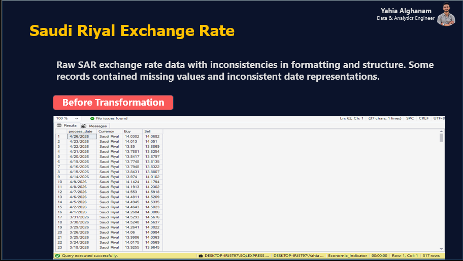The width and height of the screenshot is (463, 261).
Task: Select the 3/26/2026 date cell
Action: coord(82,233)
